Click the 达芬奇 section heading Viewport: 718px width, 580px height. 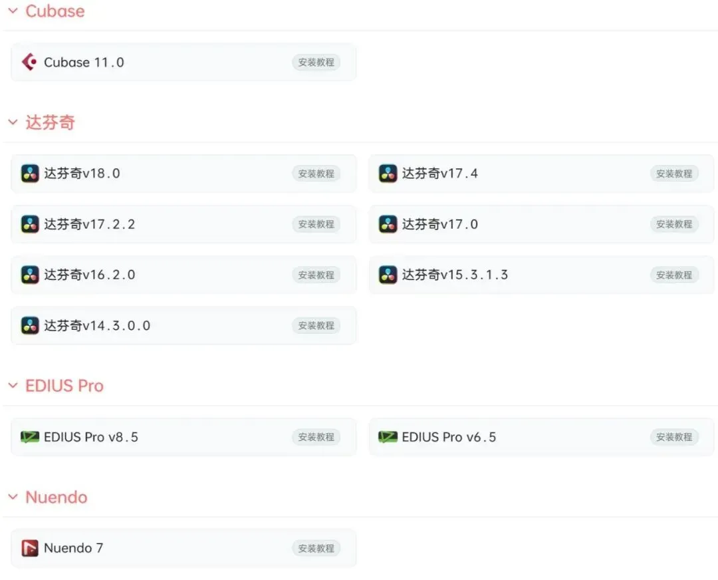pos(50,122)
